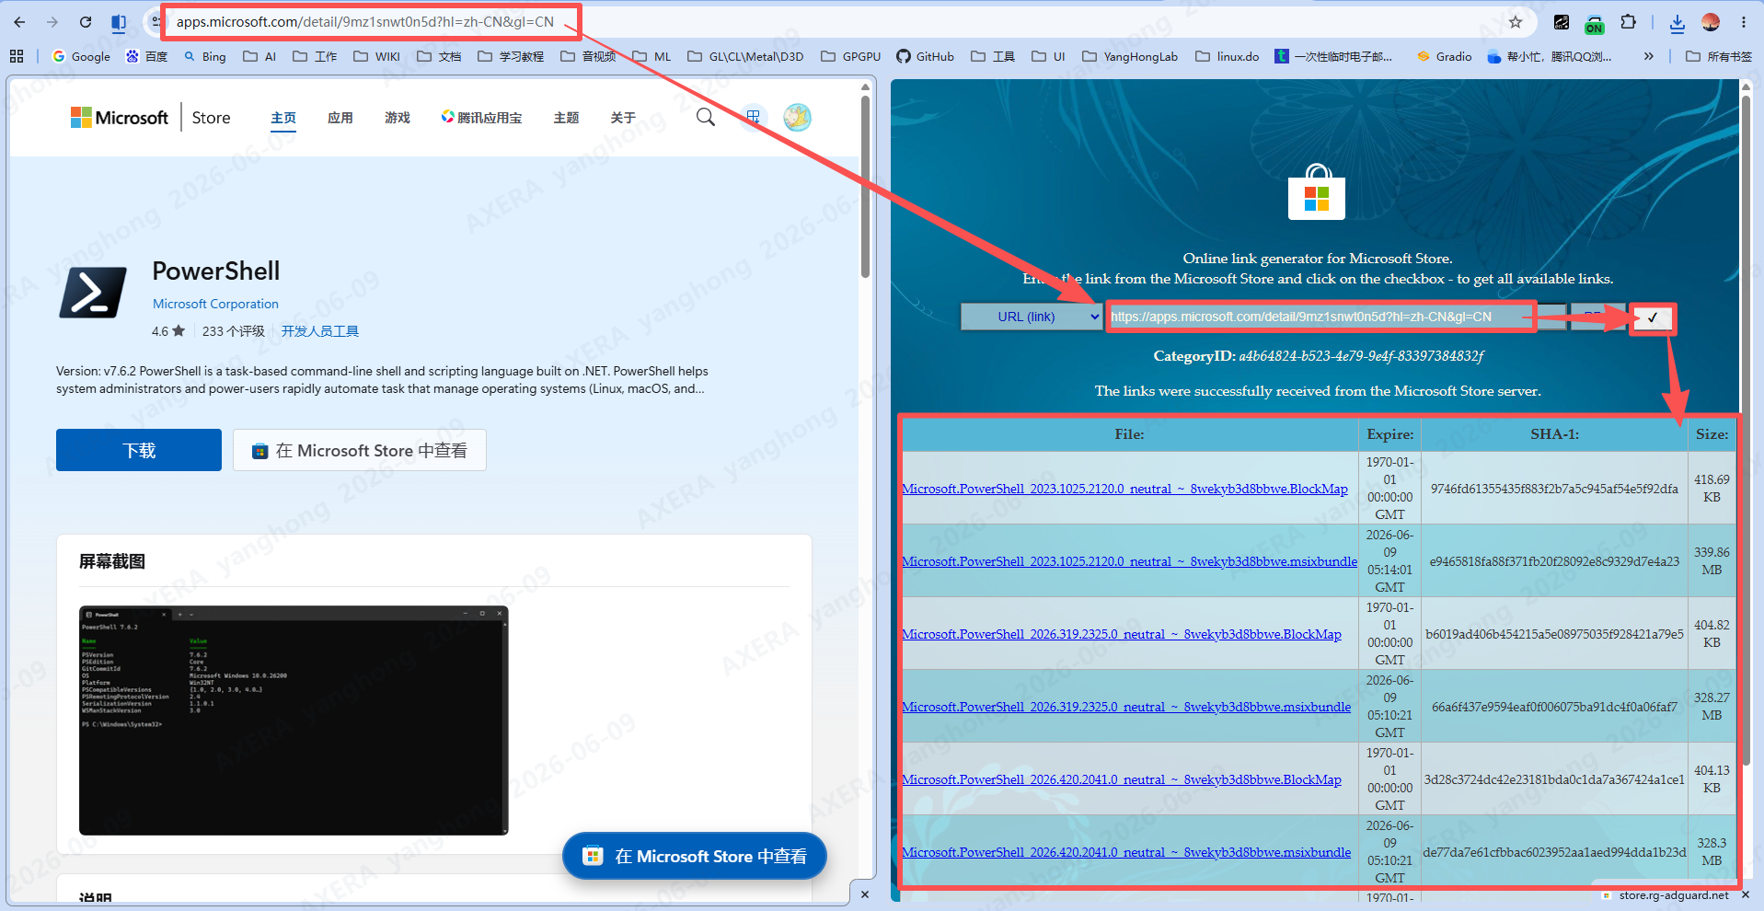Switch to the 游戏 tab in Store
This screenshot has width=1764, height=911.
pos(398,118)
